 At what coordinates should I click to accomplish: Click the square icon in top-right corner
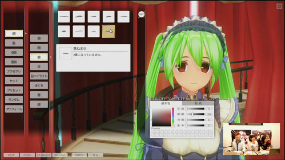pyautogui.click(x=279, y=6)
